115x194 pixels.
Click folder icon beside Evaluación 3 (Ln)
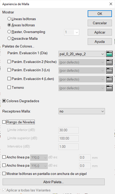click(x=109, y=70)
